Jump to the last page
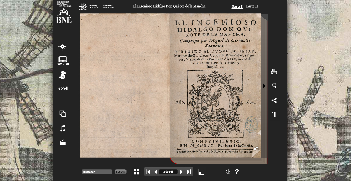The width and height of the screenshot is (351, 181). pyautogui.click(x=189, y=172)
